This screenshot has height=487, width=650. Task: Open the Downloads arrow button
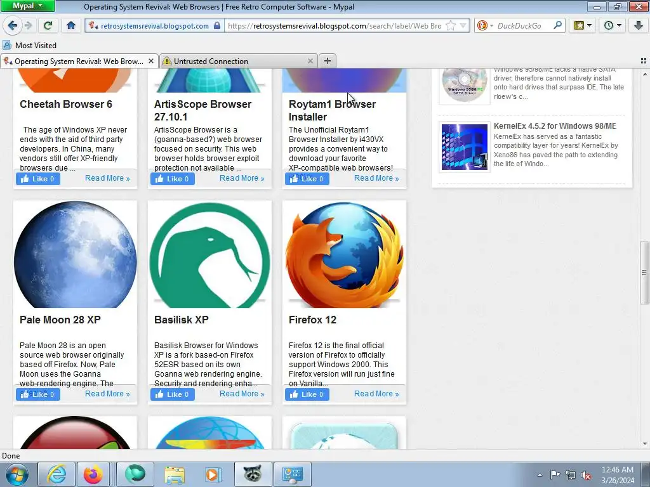pyautogui.click(x=639, y=25)
